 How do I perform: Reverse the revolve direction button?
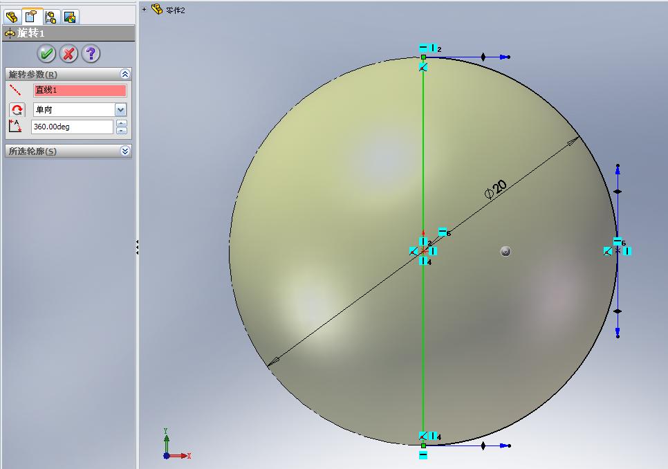click(x=17, y=110)
